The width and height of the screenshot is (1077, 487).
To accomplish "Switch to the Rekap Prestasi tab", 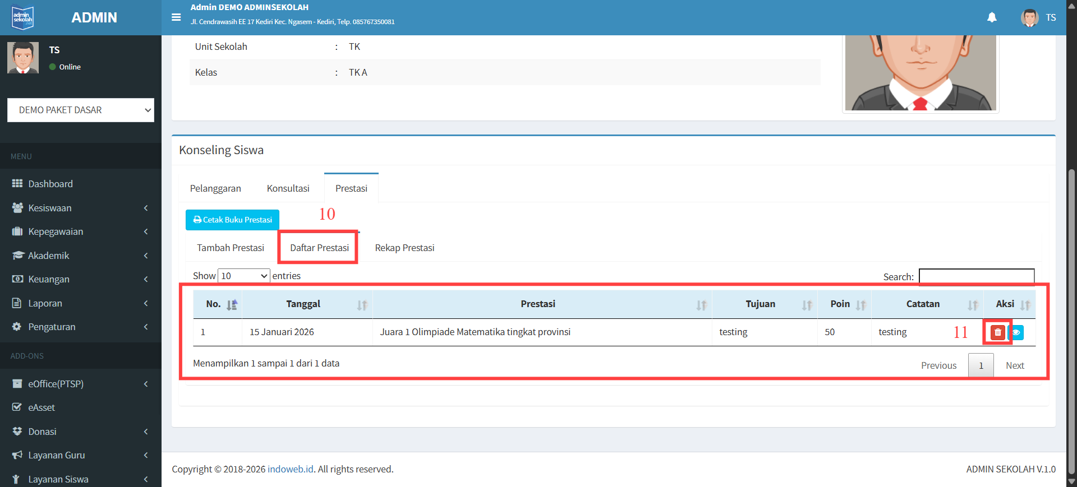I will (x=404, y=248).
